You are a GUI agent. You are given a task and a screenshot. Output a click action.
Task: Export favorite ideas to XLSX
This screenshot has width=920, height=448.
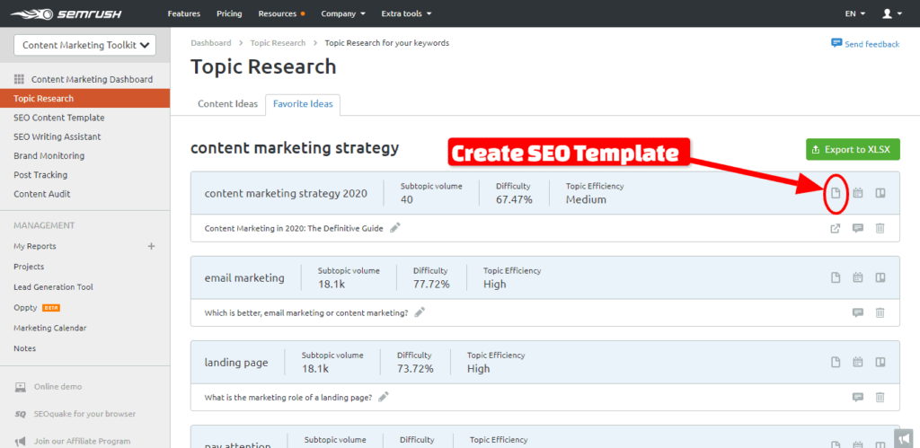tap(853, 150)
